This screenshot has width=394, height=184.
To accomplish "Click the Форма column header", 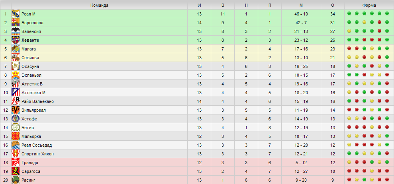I will click(x=369, y=5).
